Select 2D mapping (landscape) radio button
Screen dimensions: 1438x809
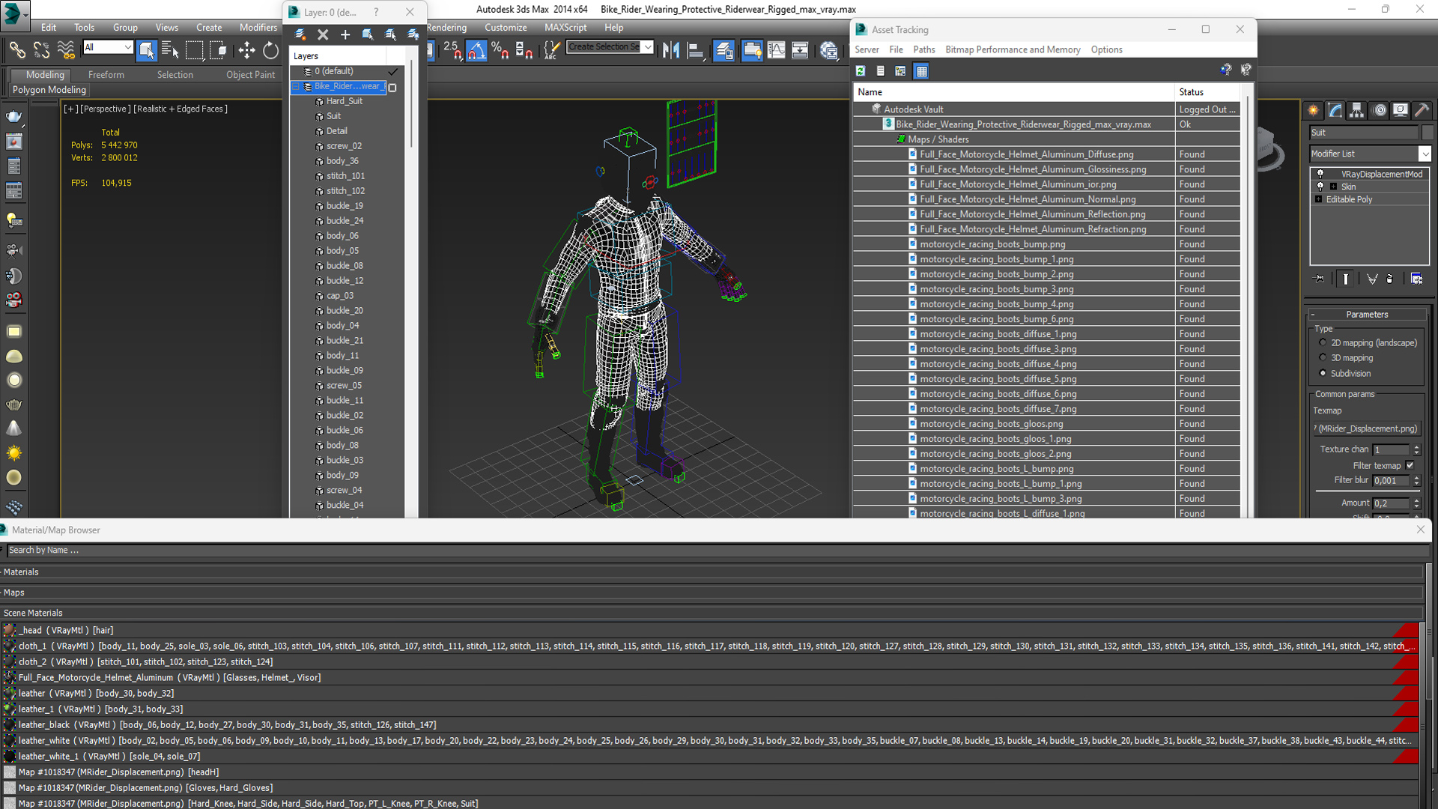(1323, 342)
